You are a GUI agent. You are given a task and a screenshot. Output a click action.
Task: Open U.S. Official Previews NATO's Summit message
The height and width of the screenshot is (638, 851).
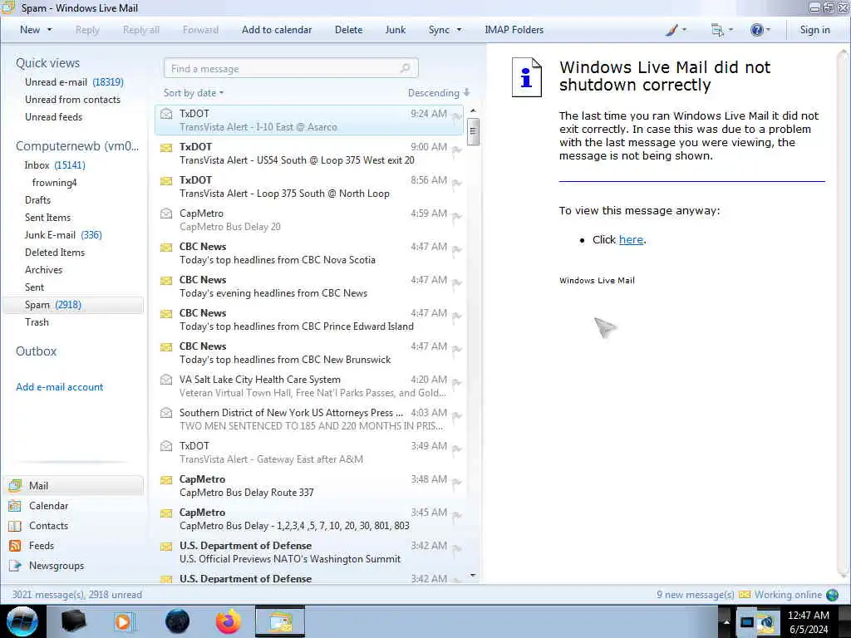309,552
